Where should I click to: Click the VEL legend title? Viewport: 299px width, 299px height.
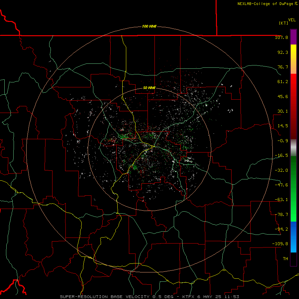[x=292, y=20]
